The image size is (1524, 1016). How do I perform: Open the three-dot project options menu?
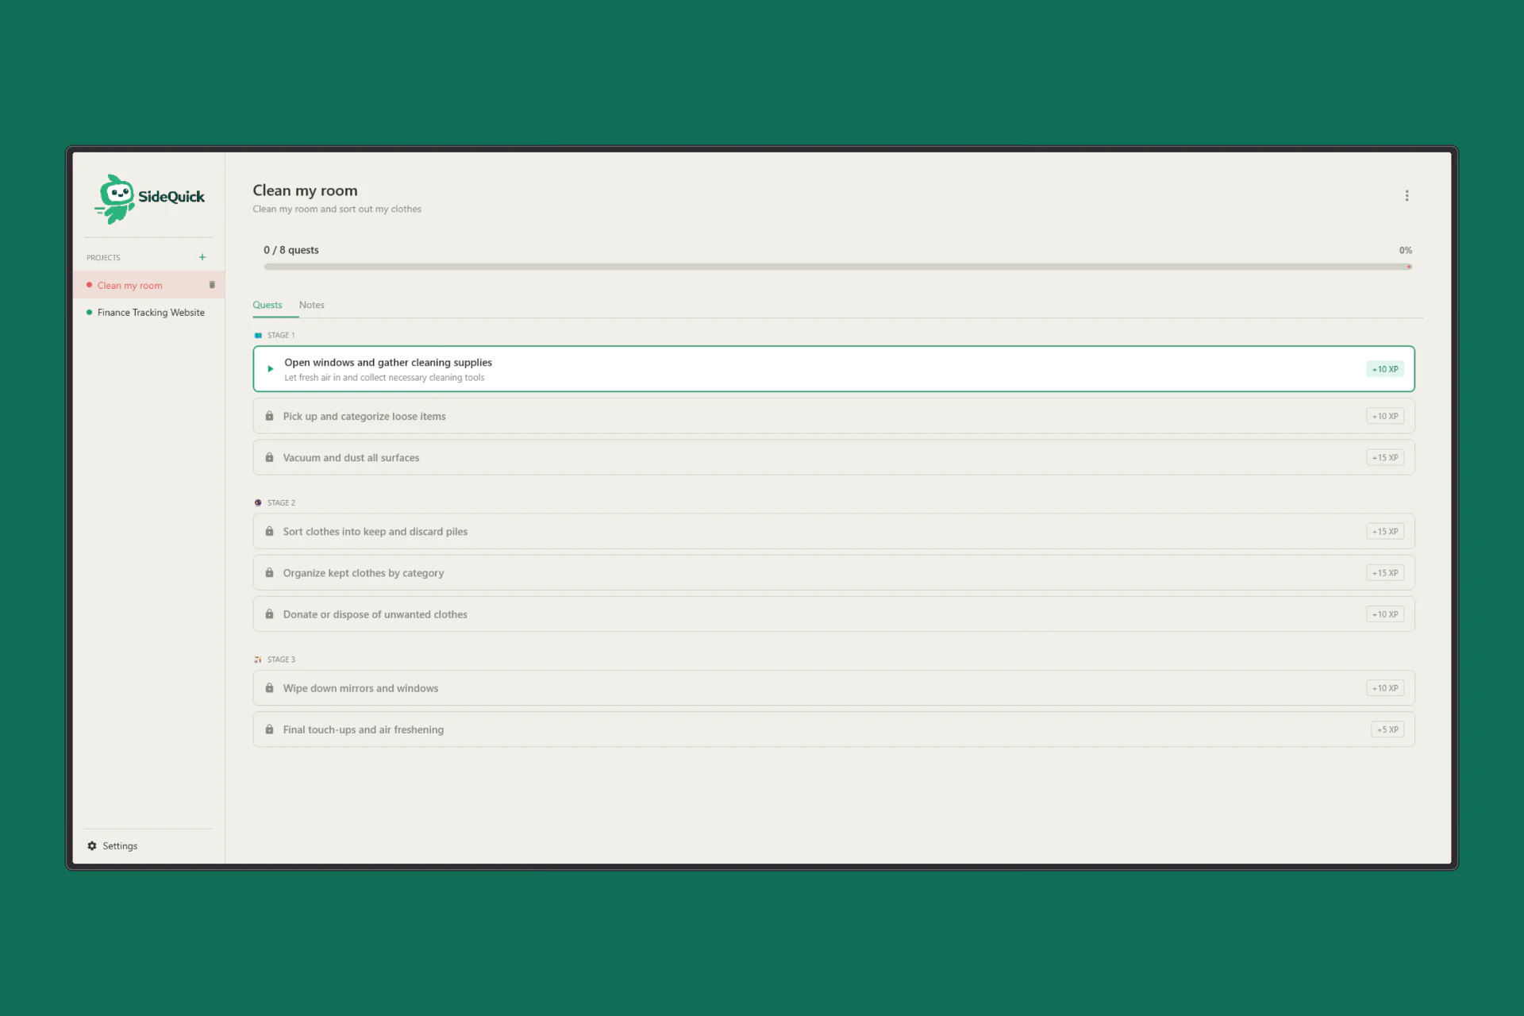[x=1407, y=196]
